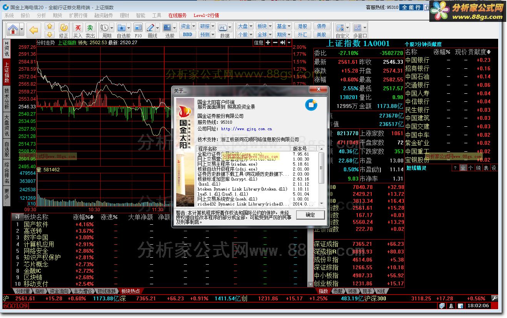Select the 技术分析 side tab

[7, 99]
